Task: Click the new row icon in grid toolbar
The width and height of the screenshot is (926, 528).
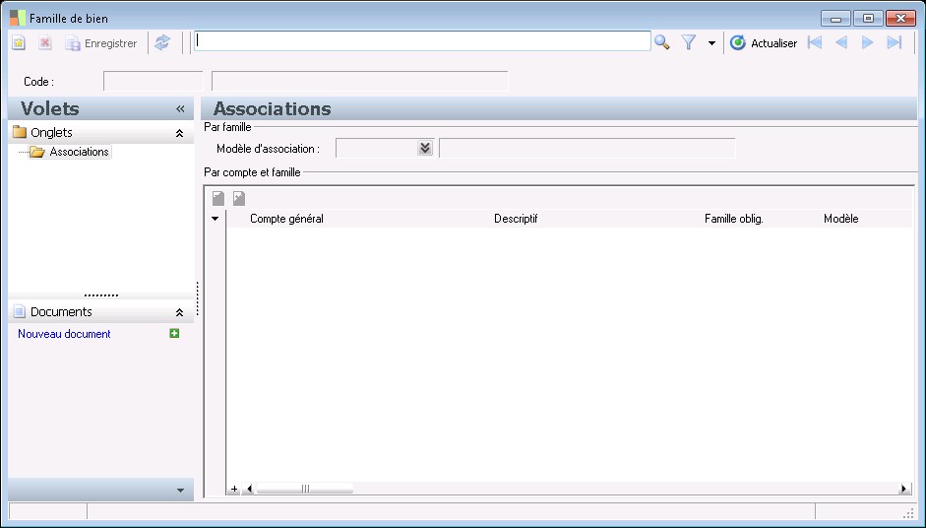Action: 218,198
